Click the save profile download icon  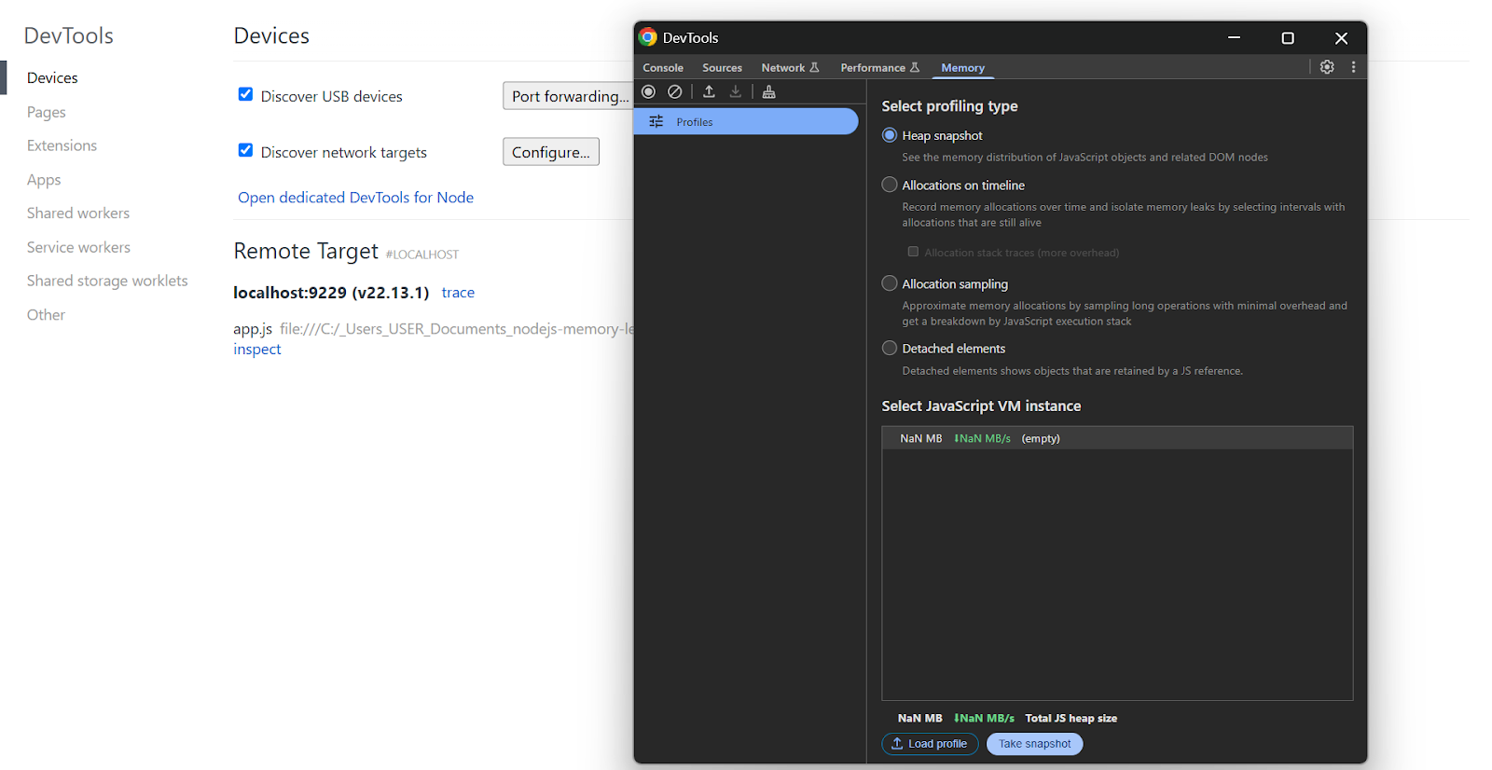click(x=736, y=91)
